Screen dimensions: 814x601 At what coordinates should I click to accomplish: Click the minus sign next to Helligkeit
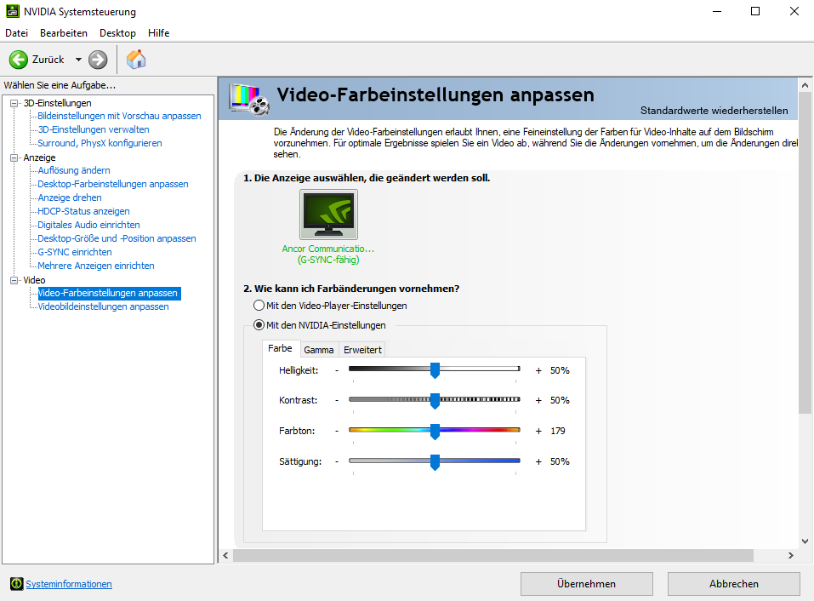tap(337, 370)
